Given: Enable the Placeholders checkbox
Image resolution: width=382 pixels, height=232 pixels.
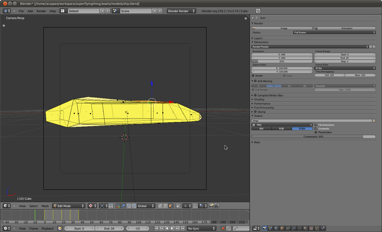Looking at the screenshot, I should (x=316, y=132).
